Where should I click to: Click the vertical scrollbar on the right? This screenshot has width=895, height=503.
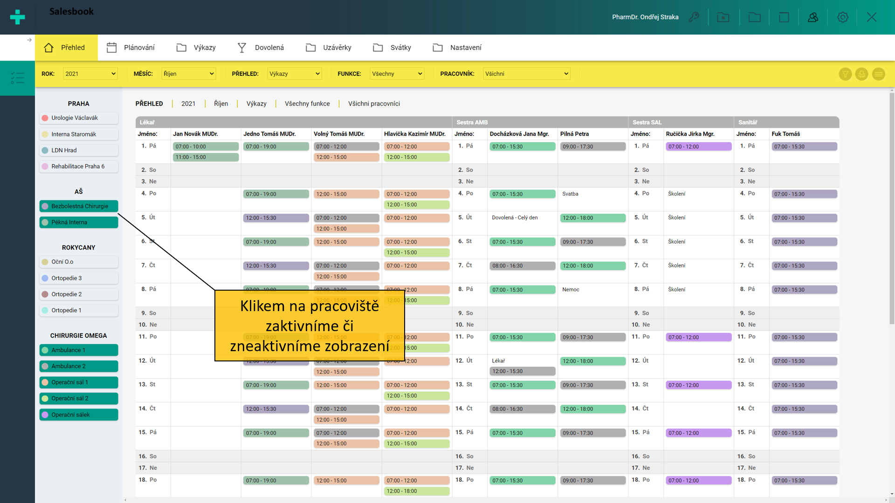[891, 210]
